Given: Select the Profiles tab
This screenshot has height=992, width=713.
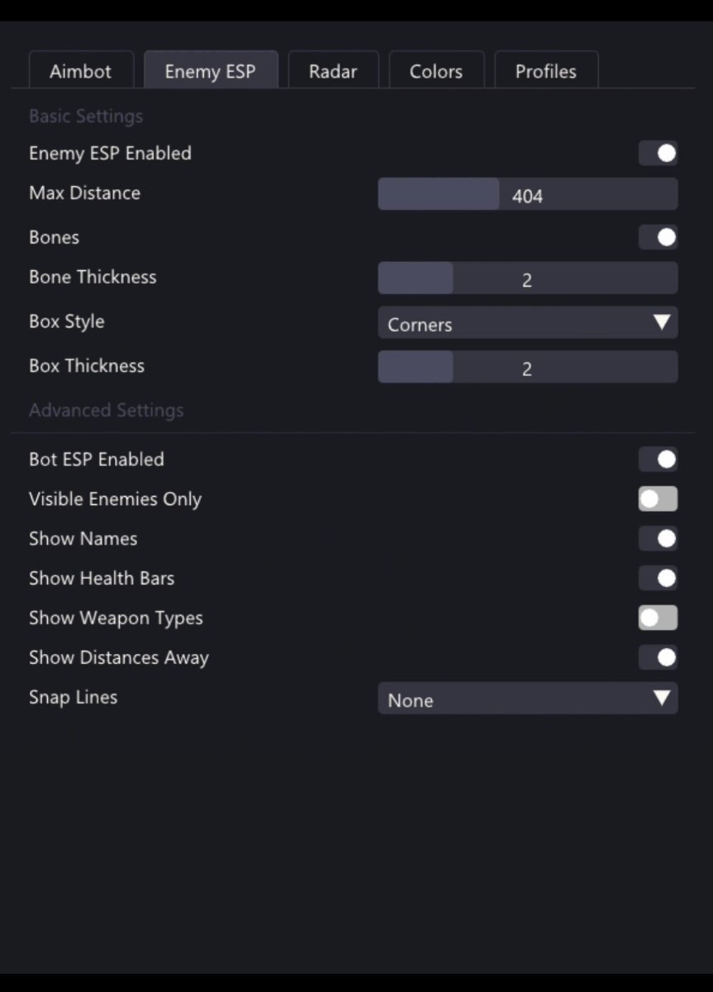Looking at the screenshot, I should (546, 71).
